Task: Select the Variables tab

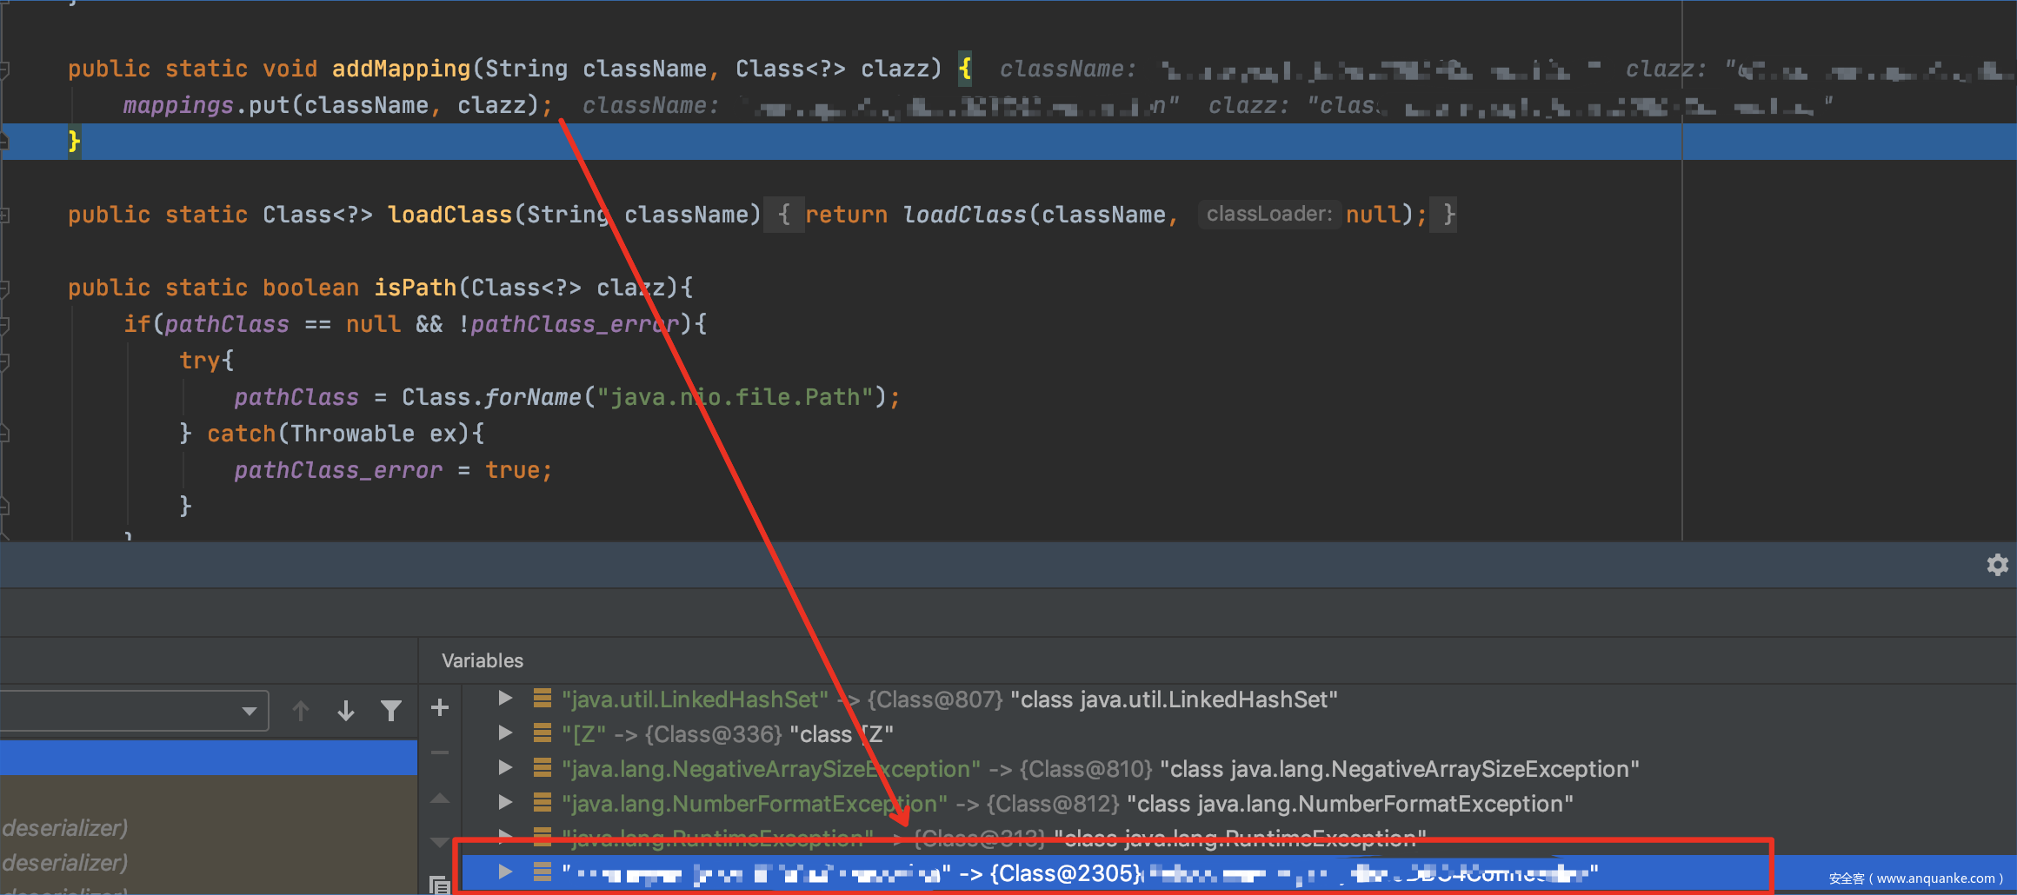Action: pos(483,660)
